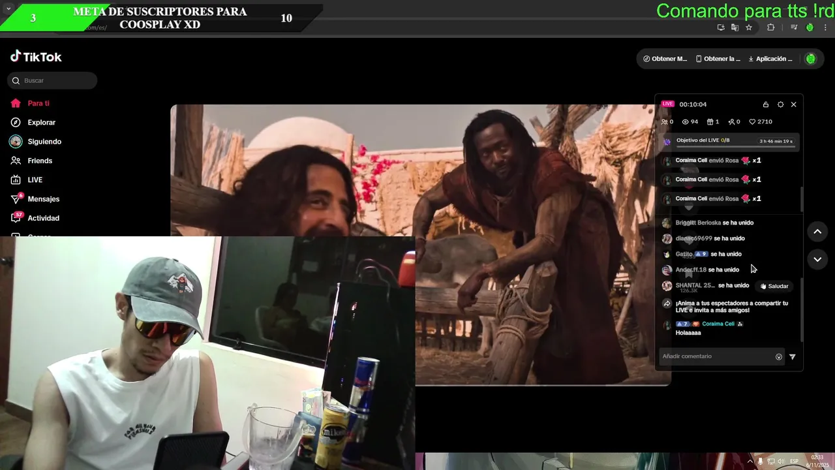Click the Coraima Celi Holaaaaa commenter name

pos(718,324)
